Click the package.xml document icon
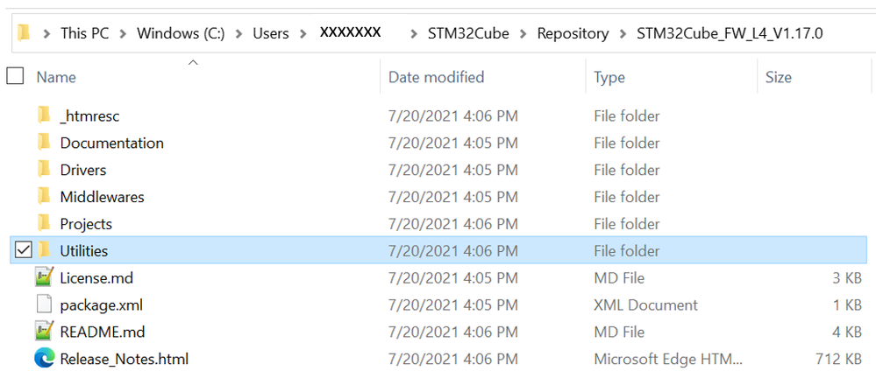Image resolution: width=876 pixels, height=378 pixels. [x=44, y=305]
